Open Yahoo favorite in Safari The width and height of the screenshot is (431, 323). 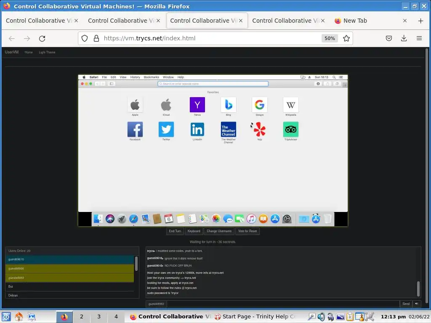pyautogui.click(x=197, y=105)
